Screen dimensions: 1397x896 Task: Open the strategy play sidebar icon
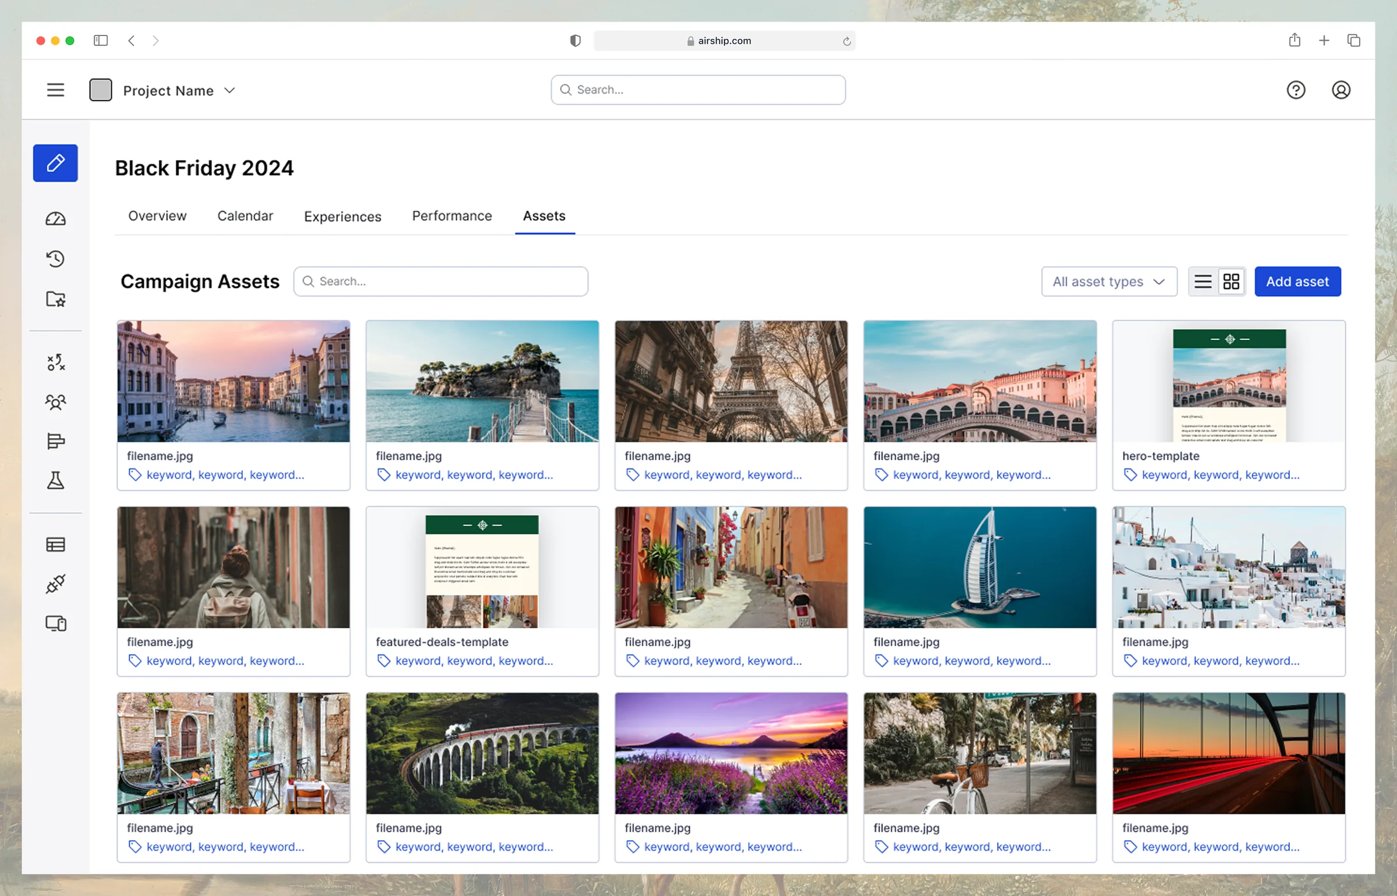tap(55, 362)
